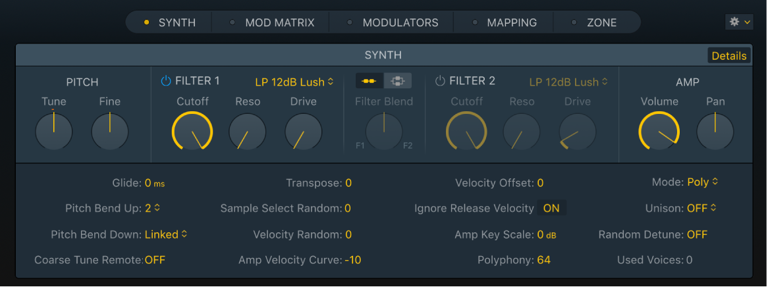
Task: Toggle Ignore Release Velocity ON switch
Action: [x=551, y=208]
